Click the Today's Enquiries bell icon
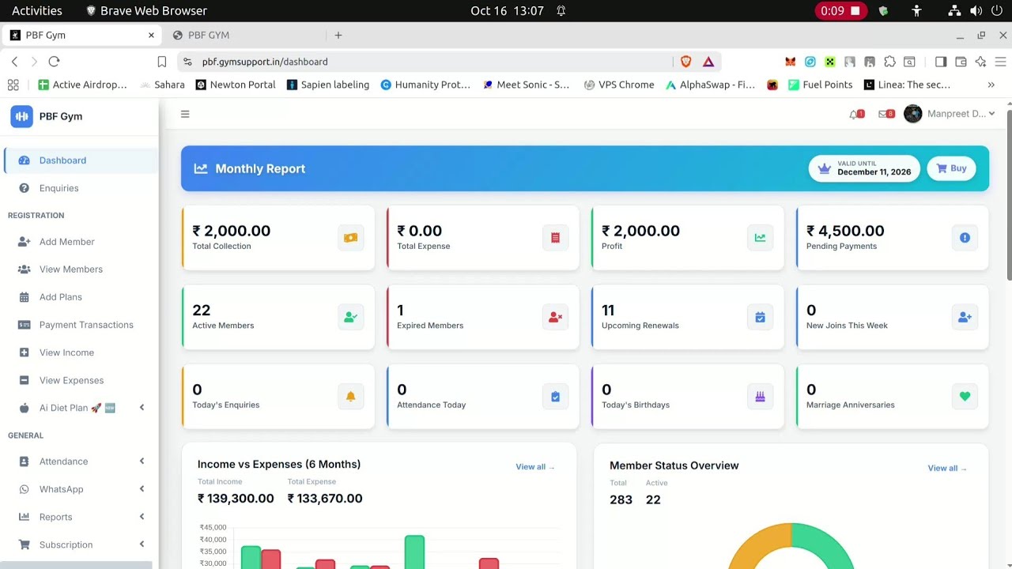This screenshot has height=569, width=1012. [351, 397]
